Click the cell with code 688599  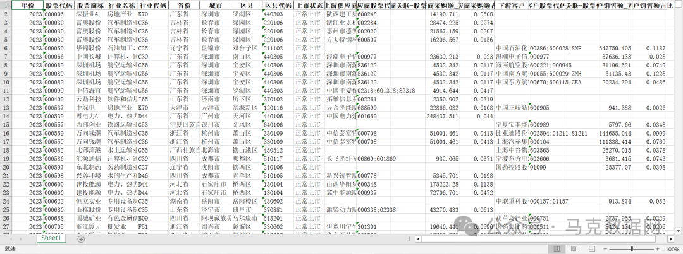(374, 108)
